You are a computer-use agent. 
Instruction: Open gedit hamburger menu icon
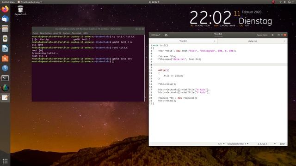click(x=272, y=35)
